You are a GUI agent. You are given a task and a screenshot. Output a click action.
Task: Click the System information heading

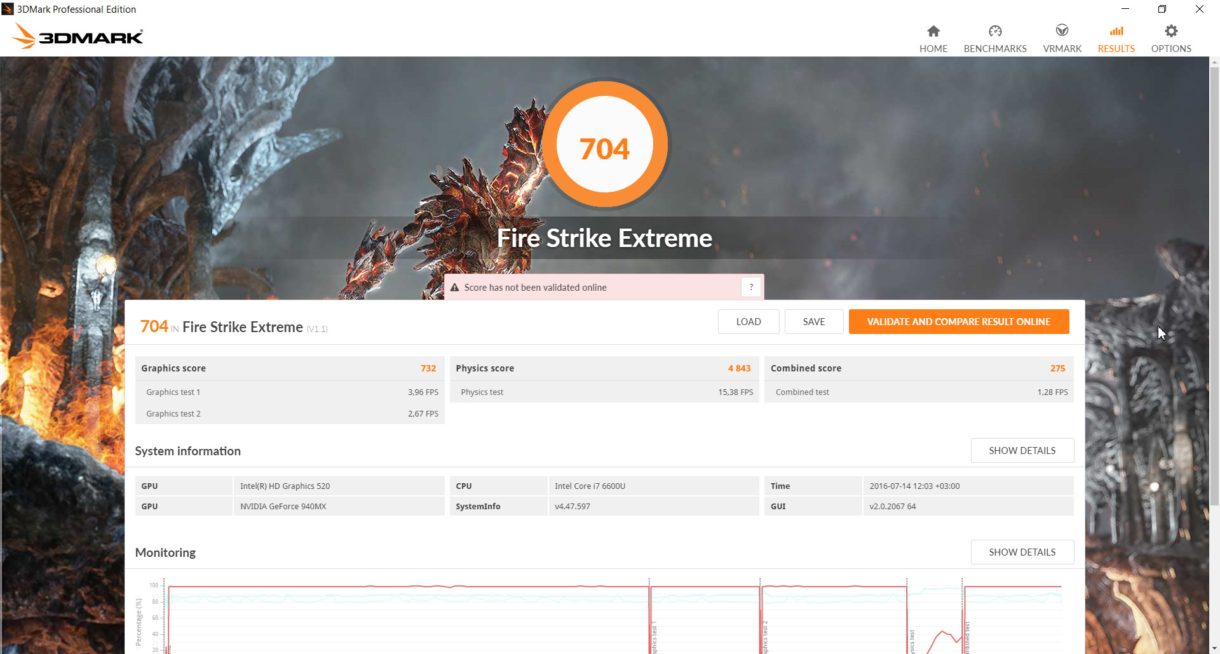(187, 451)
